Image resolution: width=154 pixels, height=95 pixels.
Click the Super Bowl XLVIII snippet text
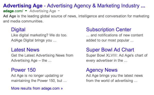(117, 58)
